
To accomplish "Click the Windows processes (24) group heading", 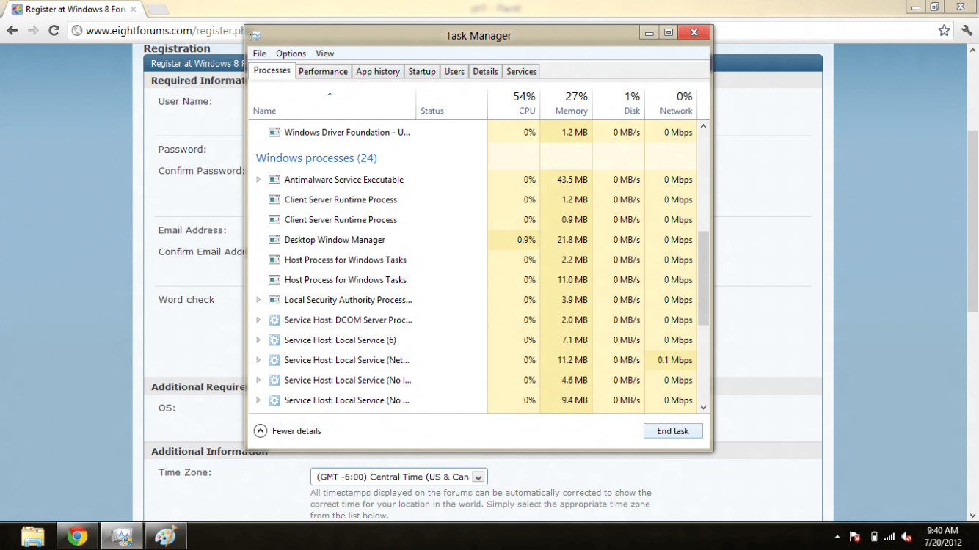I will (x=316, y=158).
